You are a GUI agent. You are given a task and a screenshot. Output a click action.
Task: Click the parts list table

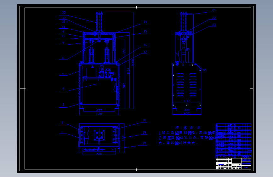pos(233,140)
